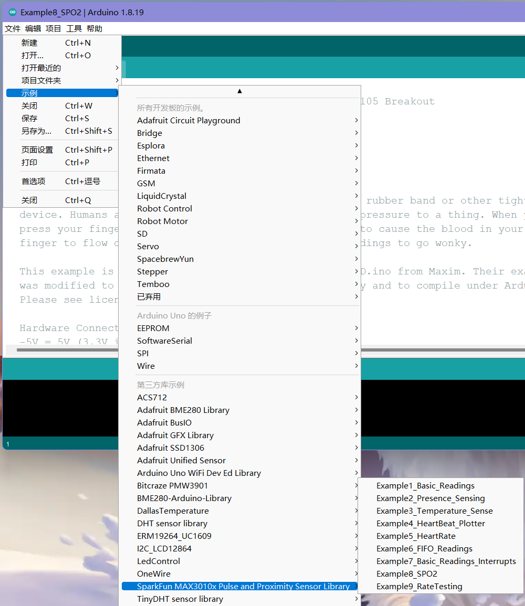Open ACS712 library examples
Viewport: 525px width, 606px height.
pos(240,397)
